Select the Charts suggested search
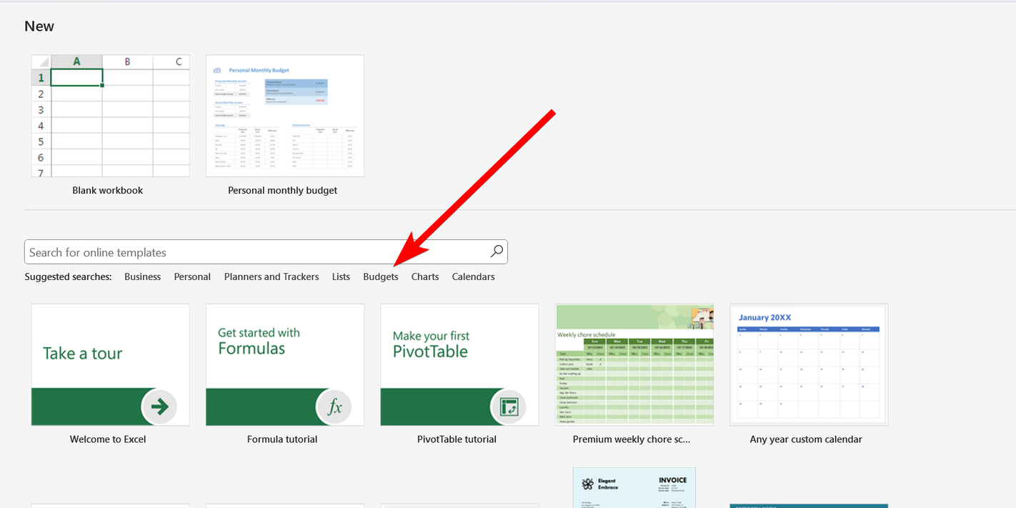Viewport: 1016px width, 508px height. (x=425, y=277)
